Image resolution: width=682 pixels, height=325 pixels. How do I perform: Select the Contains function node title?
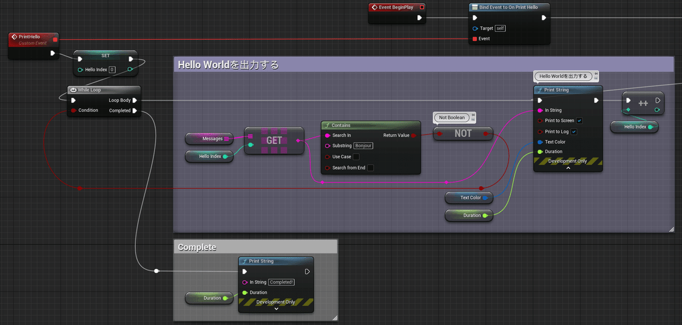pyautogui.click(x=341, y=125)
